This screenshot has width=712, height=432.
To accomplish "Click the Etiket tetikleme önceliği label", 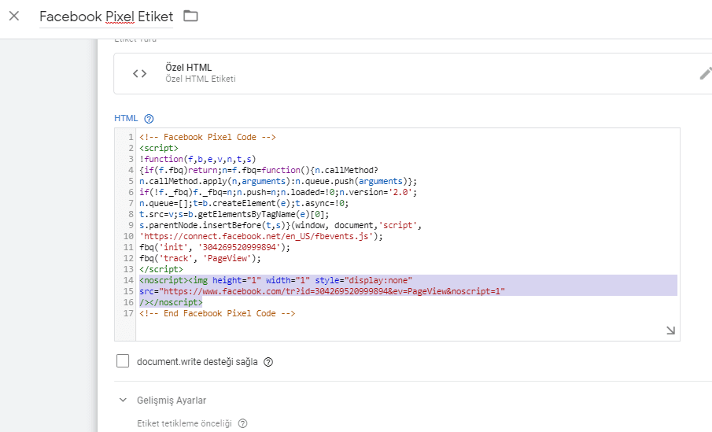I will click(184, 423).
